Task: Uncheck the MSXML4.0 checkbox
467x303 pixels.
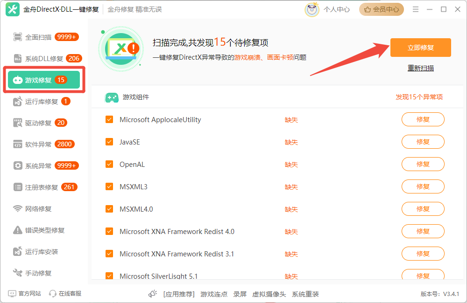Action: [x=109, y=209]
